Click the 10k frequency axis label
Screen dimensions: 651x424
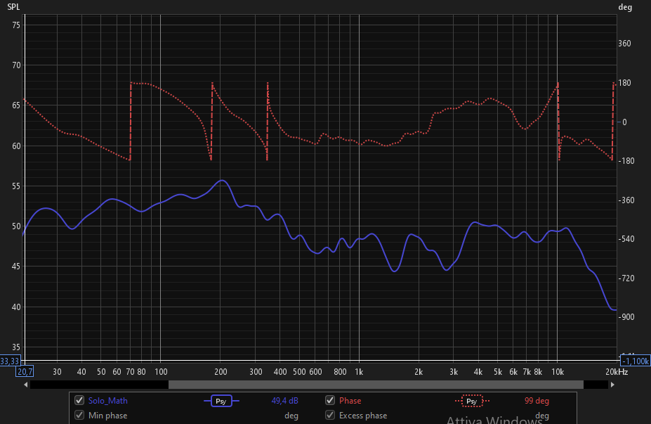pos(558,372)
